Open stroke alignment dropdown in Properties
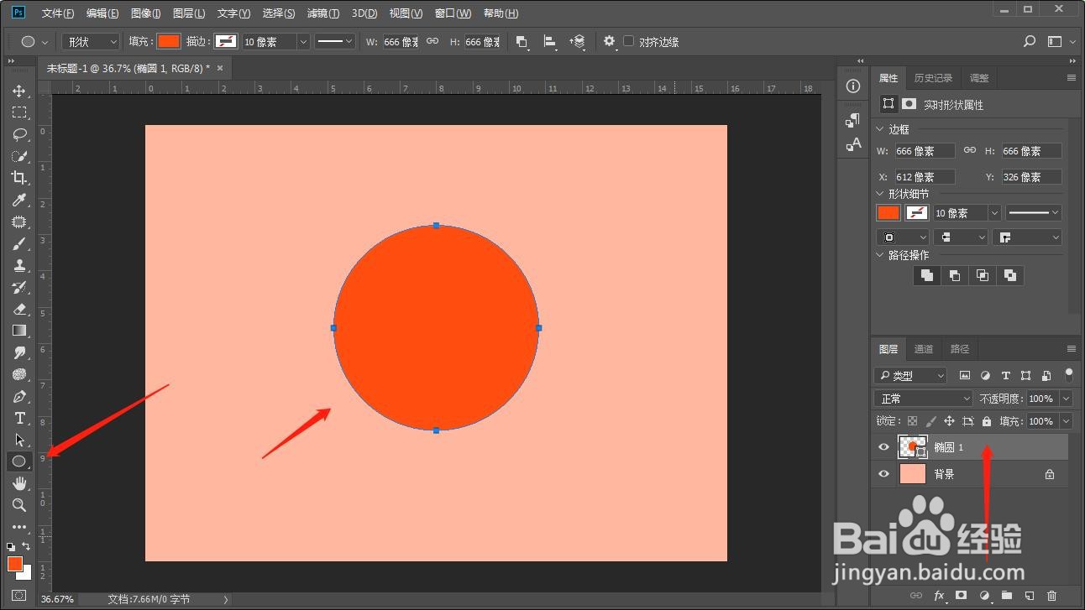This screenshot has height=610, width=1085. point(903,237)
